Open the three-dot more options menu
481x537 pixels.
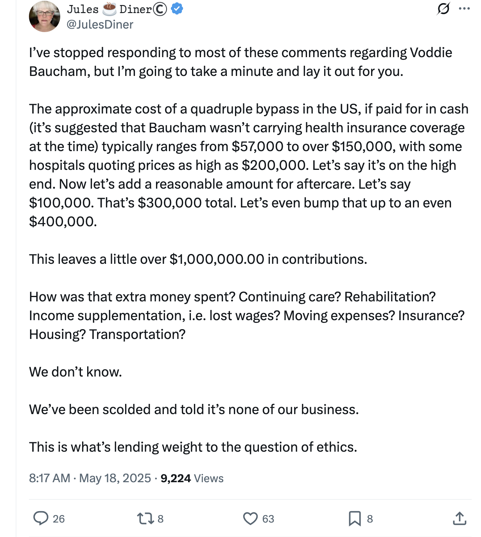point(464,8)
